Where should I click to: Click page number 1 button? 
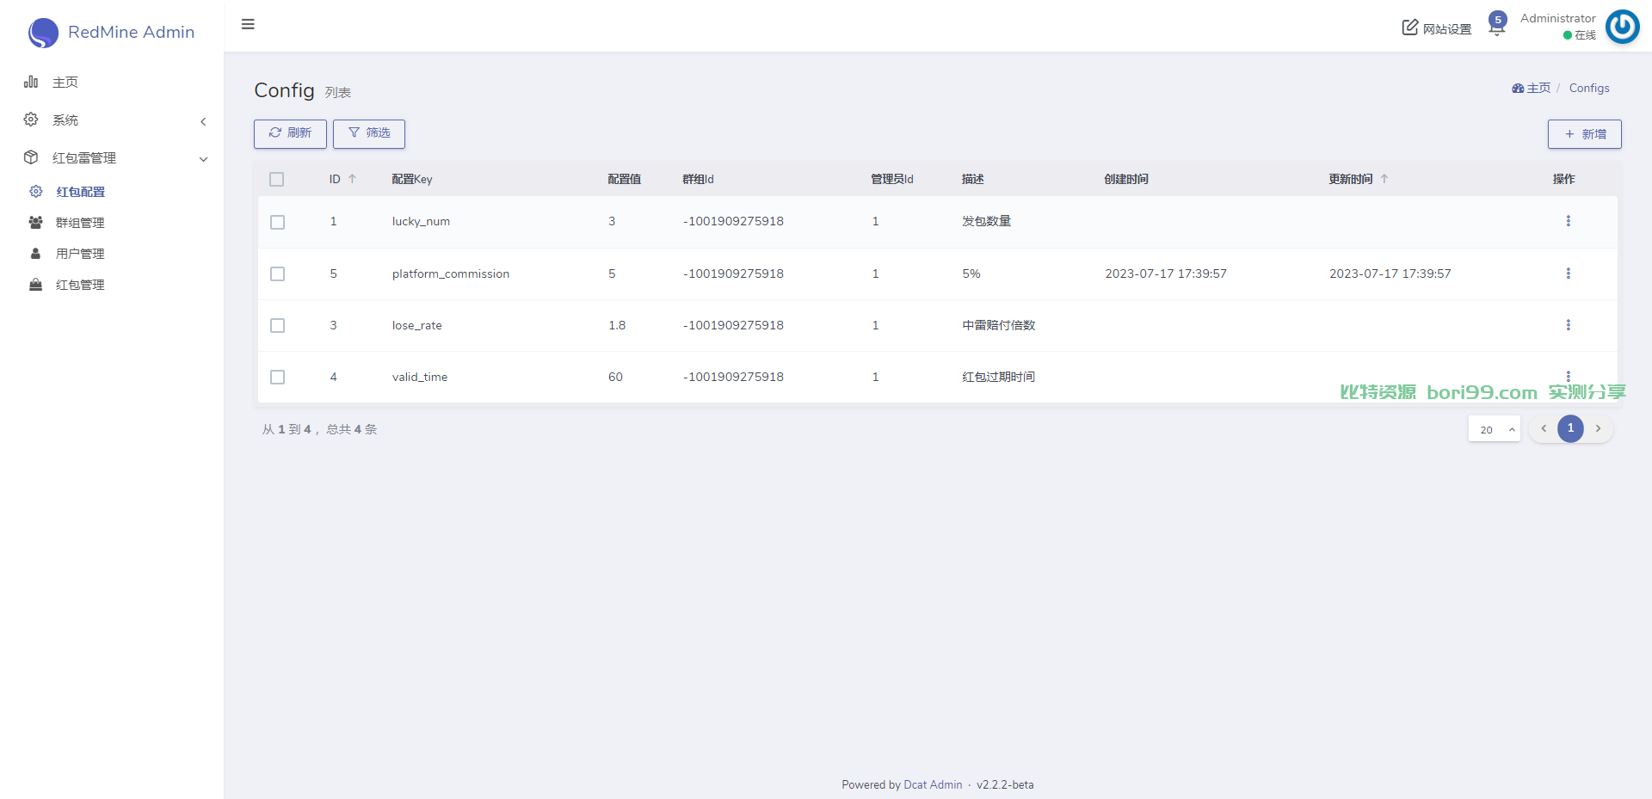point(1570,428)
